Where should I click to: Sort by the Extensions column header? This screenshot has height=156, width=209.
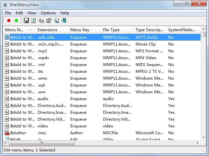tap(52, 30)
